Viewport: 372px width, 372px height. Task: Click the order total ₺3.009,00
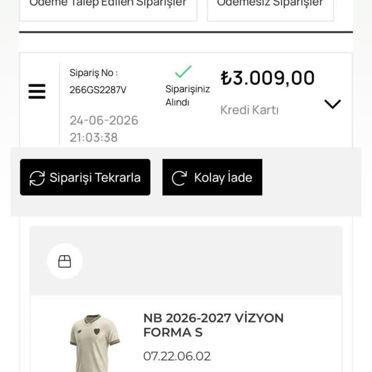pyautogui.click(x=267, y=78)
